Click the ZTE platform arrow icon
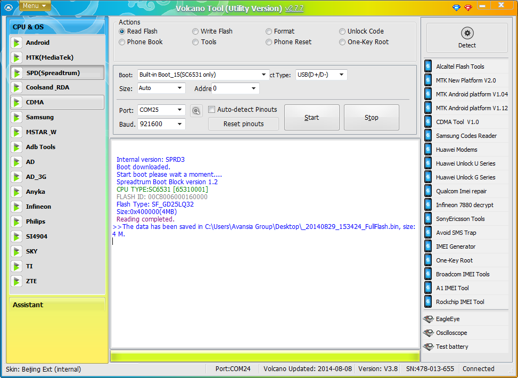The width and height of the screenshot is (518, 378). 16,281
